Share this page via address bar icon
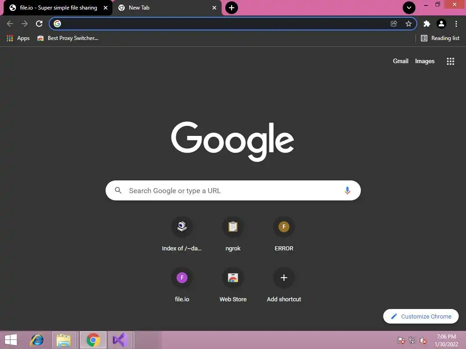466x349 pixels. tap(394, 24)
